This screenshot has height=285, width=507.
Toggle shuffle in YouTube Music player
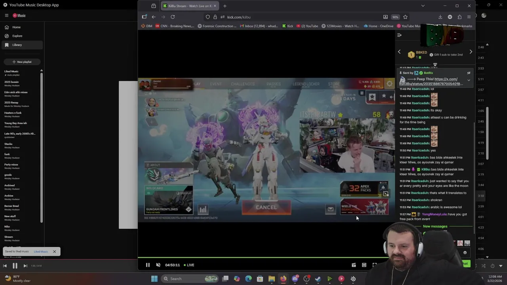point(483,266)
